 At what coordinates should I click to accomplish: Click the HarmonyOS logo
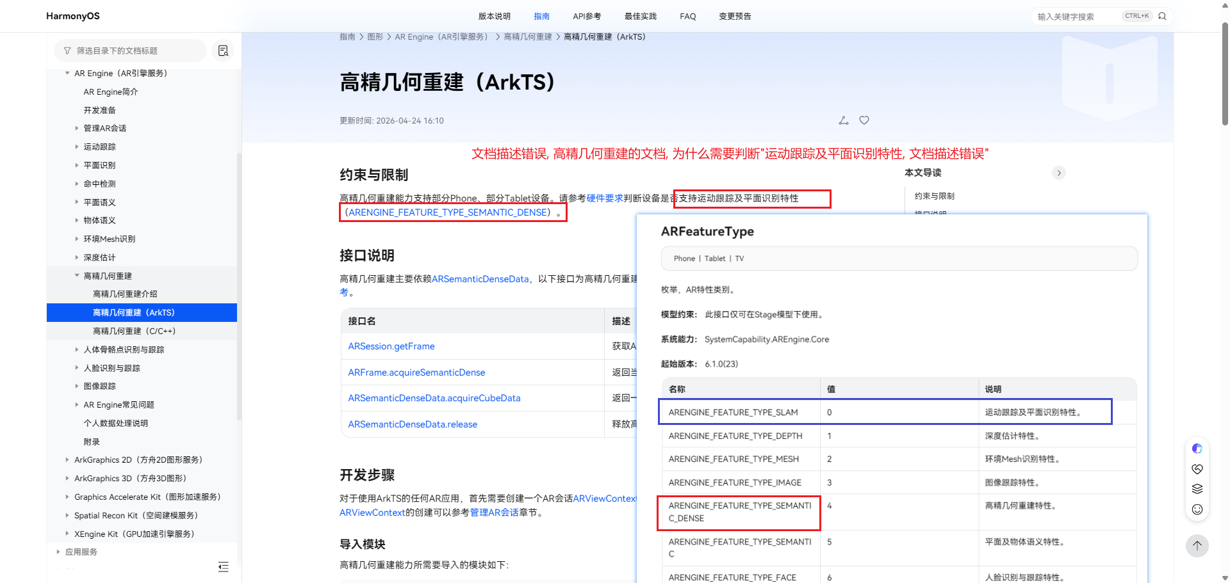(73, 16)
